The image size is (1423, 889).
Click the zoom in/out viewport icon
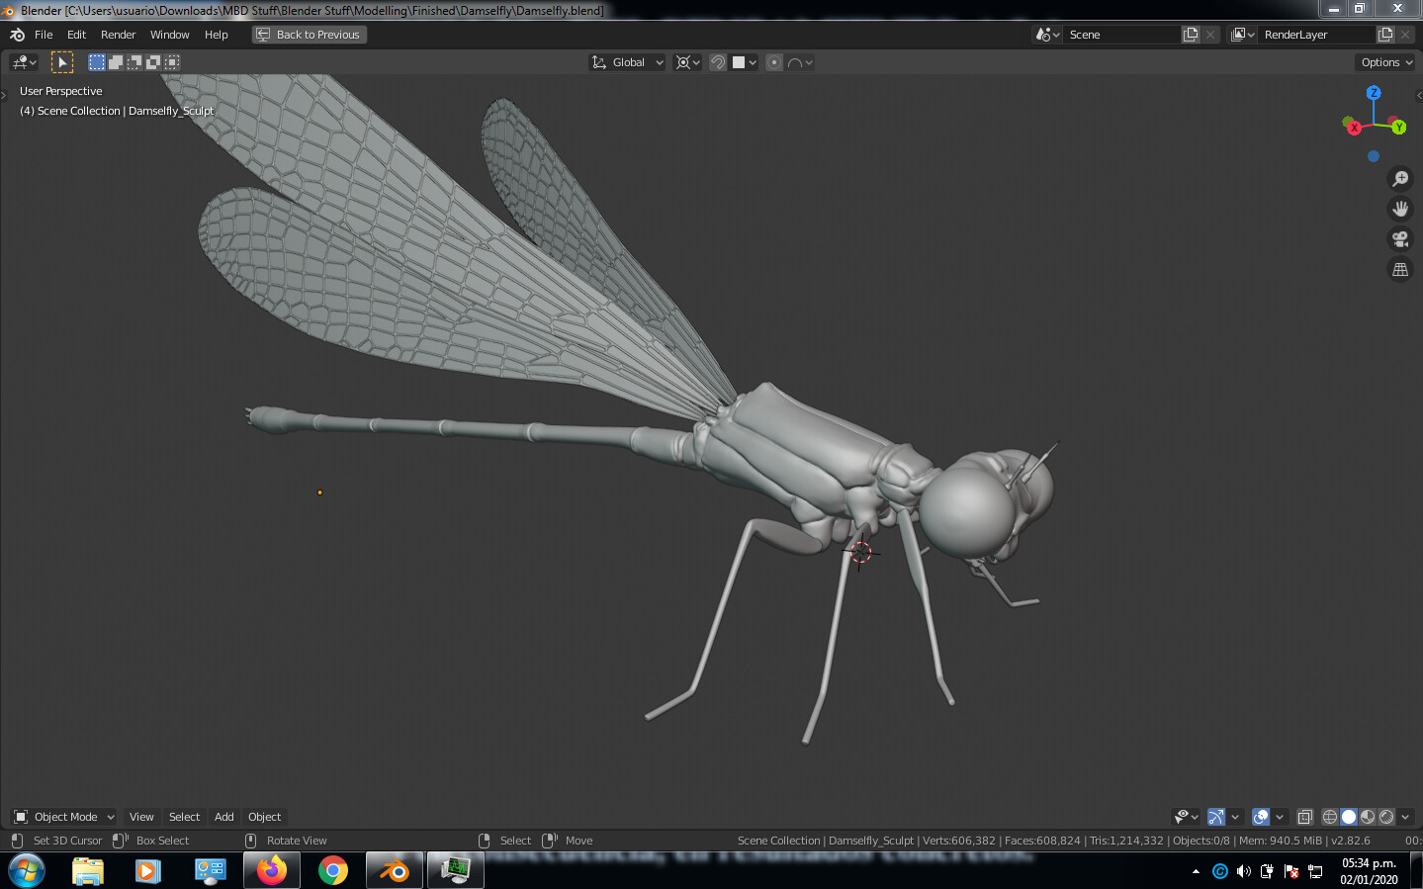tap(1400, 179)
